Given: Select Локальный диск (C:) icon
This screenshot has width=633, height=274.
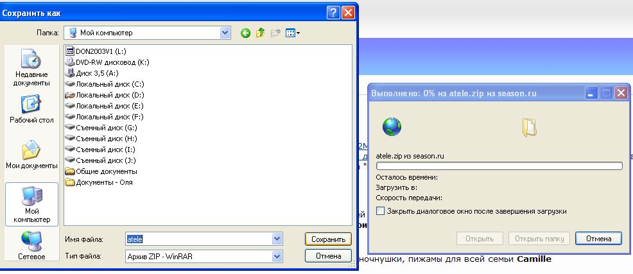Looking at the screenshot, I should [x=70, y=84].
